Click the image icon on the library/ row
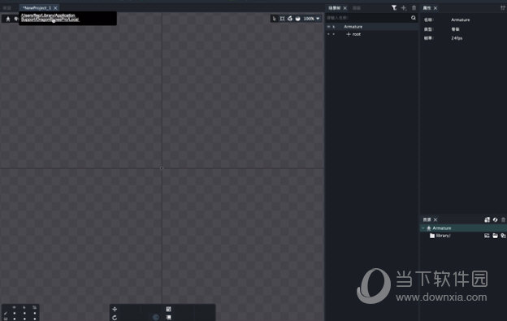The width and height of the screenshot is (507, 321). (x=487, y=236)
